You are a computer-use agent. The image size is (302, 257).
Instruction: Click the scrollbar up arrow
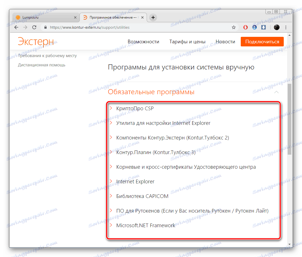pyautogui.click(x=289, y=35)
